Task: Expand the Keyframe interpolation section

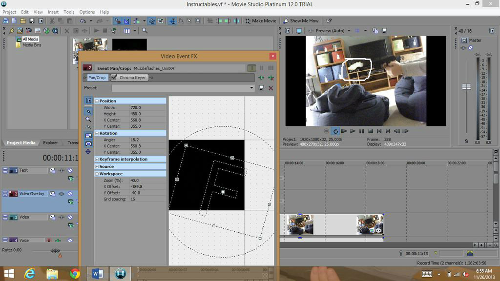Action: [x=97, y=160]
